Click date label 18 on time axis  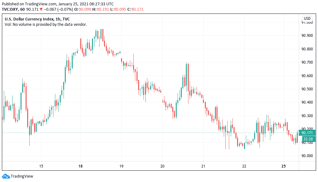pos(81,166)
